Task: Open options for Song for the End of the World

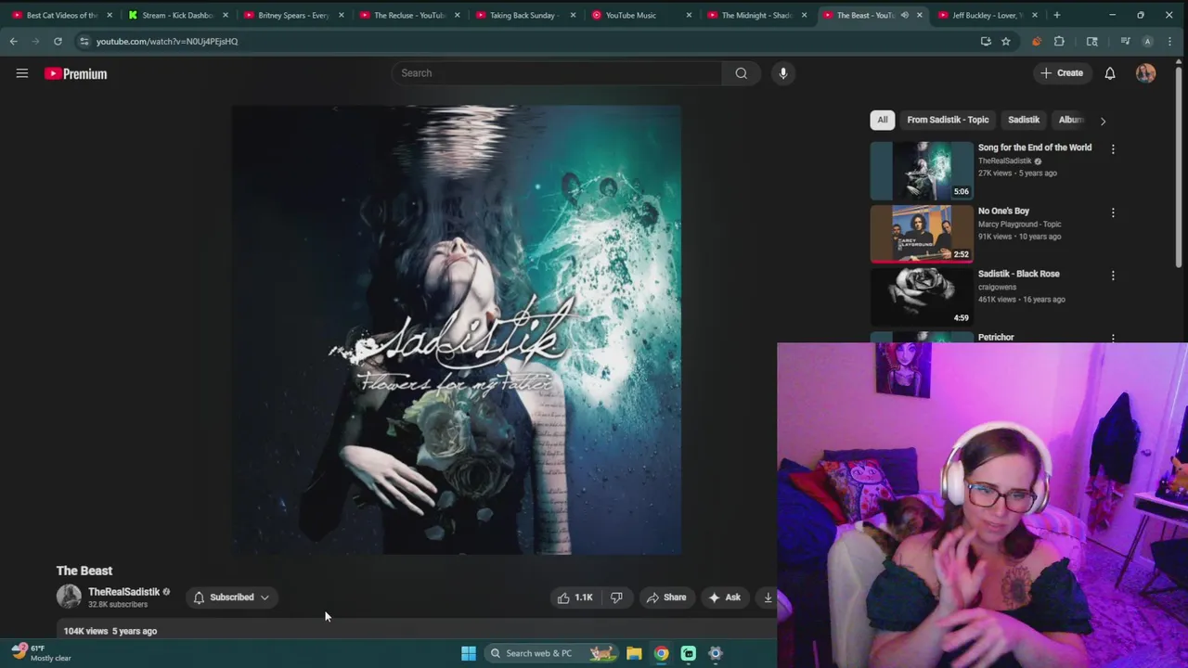Action: click(x=1113, y=148)
